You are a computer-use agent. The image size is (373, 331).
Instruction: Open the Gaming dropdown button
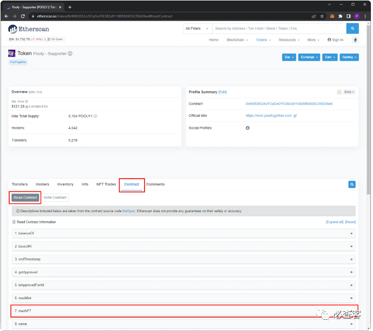tap(349, 57)
